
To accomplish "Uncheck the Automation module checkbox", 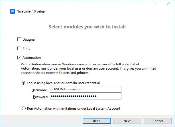I will (19, 58).
